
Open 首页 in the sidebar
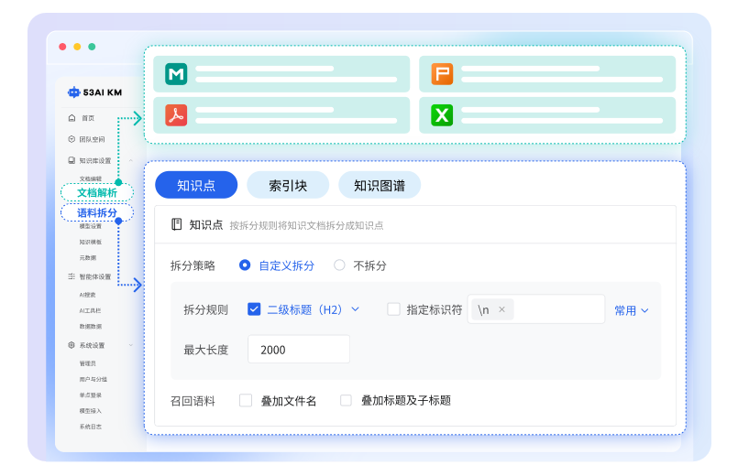click(x=88, y=118)
